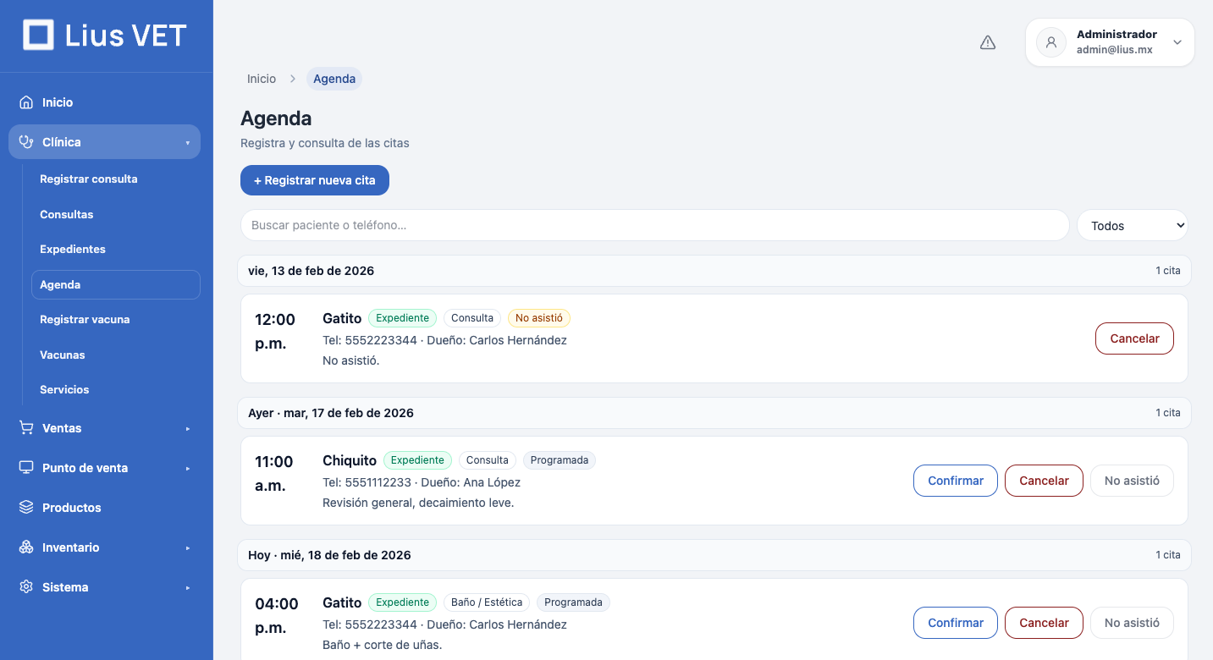
Task: Click the warning triangle icon near the top
Action: [988, 41]
